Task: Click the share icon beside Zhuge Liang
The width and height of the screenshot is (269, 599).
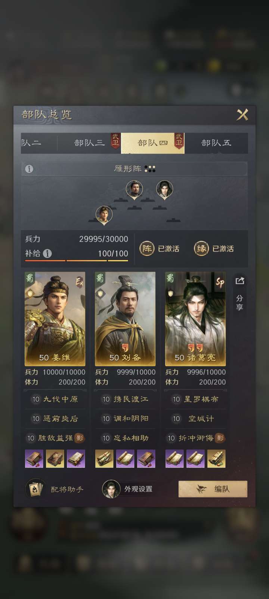Action: (239, 280)
